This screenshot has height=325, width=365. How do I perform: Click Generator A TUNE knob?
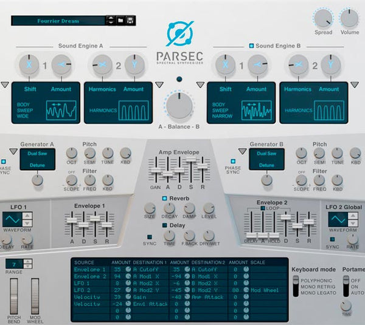tap(108, 153)
